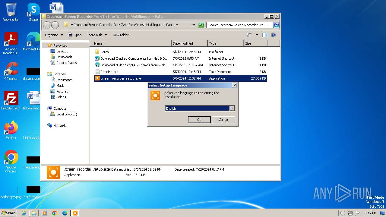This screenshot has height=217, width=386.
Task: Select Download Cracked Components shortcut icon
Action: (97, 58)
